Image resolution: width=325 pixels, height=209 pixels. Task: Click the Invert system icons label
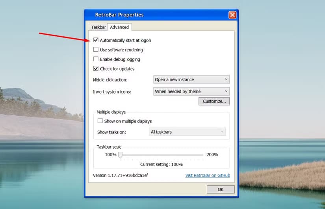pyautogui.click(x=112, y=92)
